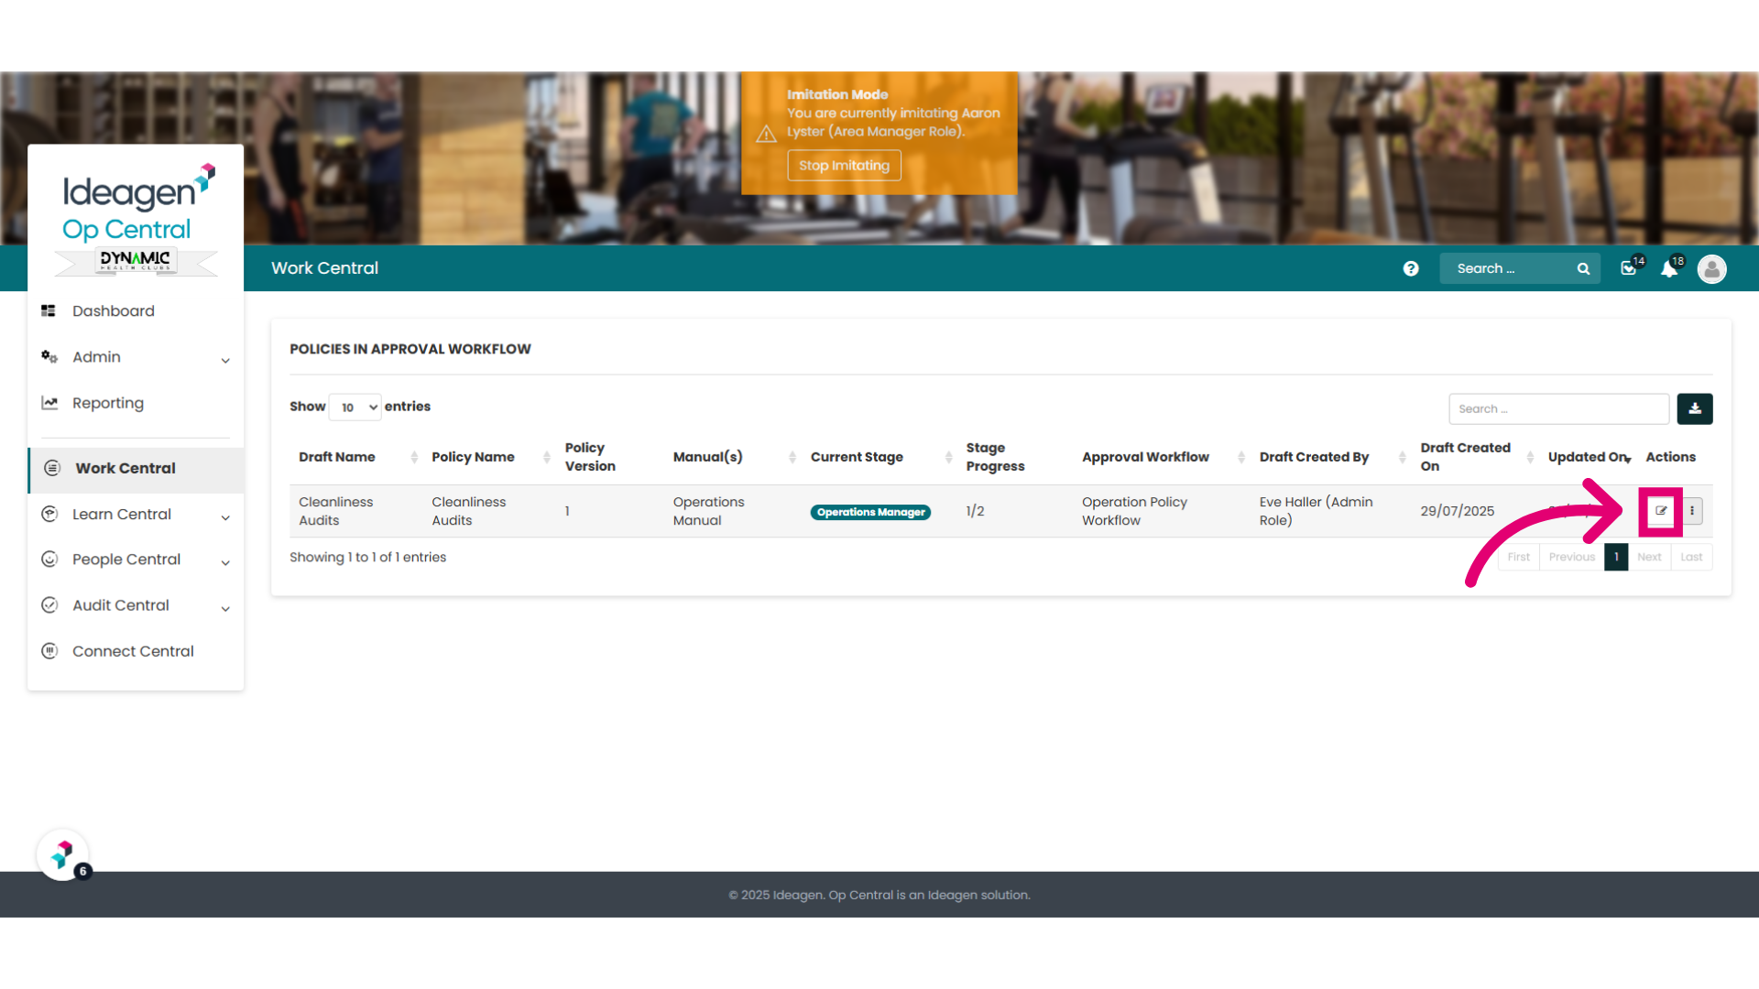
Task: Open the Dashboard menu item
Action: pyautogui.click(x=136, y=311)
